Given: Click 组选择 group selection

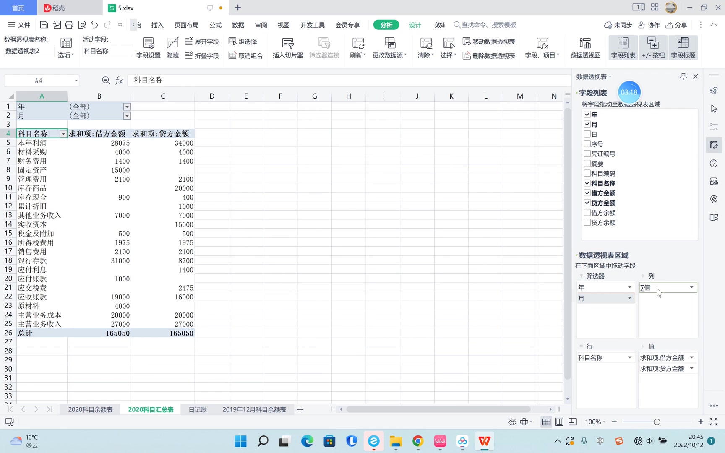Looking at the screenshot, I should pyautogui.click(x=243, y=42).
